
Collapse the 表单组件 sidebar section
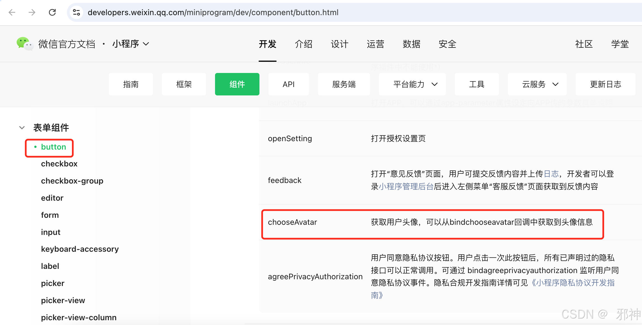pyautogui.click(x=22, y=128)
